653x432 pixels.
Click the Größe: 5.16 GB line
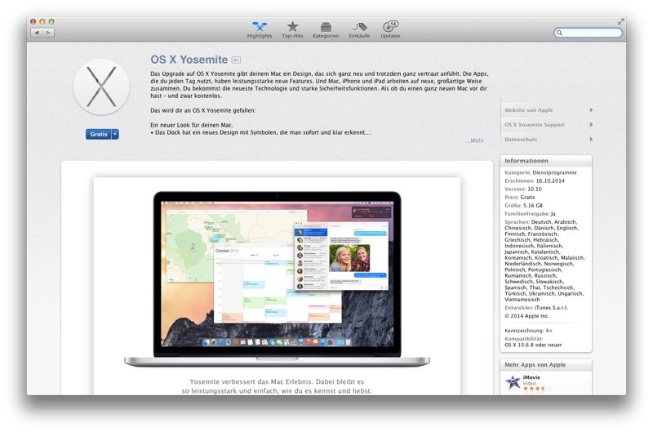(x=523, y=205)
